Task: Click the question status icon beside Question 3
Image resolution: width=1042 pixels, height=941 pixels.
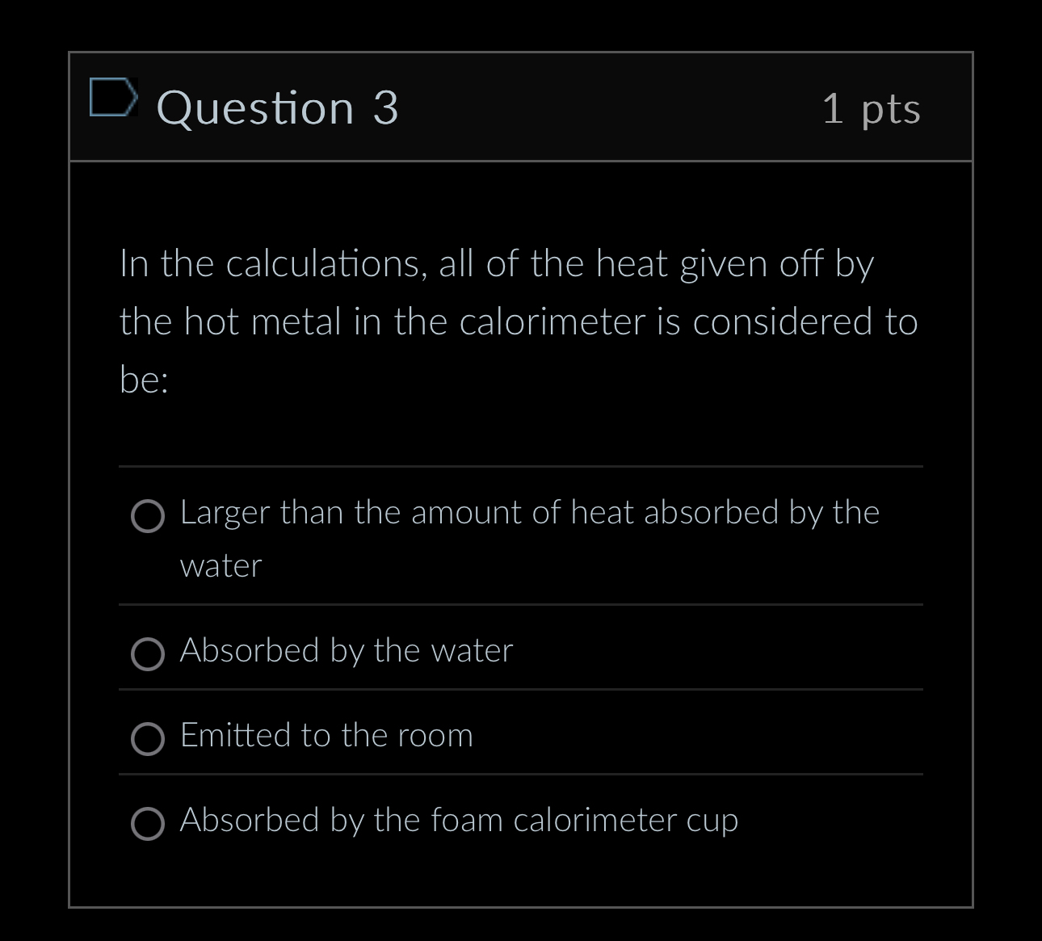Action: [114, 97]
